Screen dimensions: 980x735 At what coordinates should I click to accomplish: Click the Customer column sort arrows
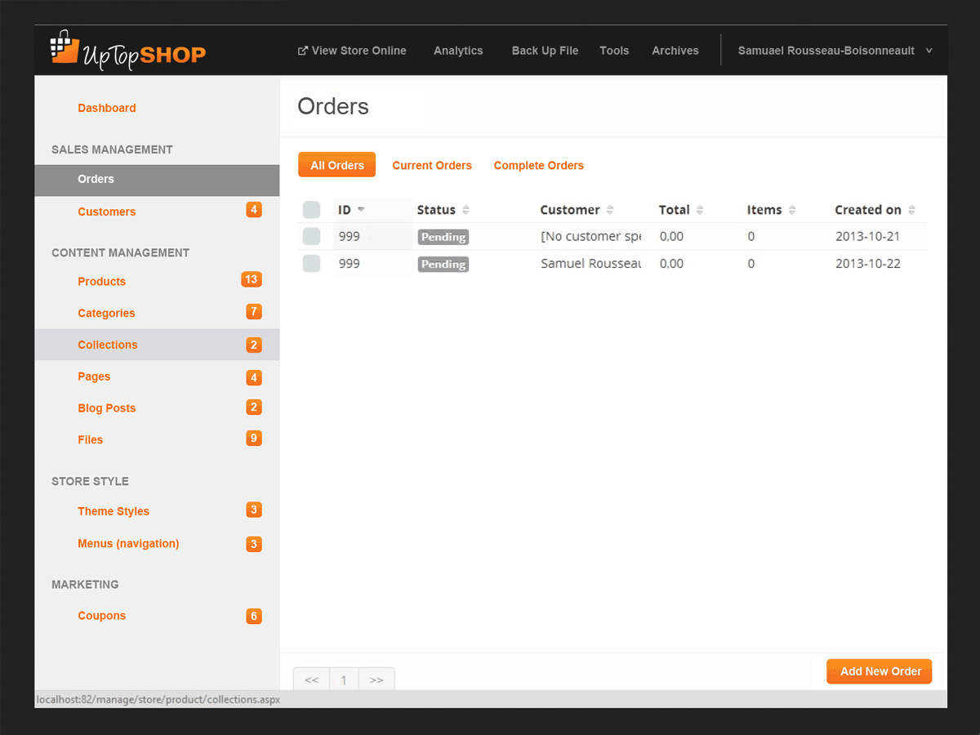tap(610, 210)
